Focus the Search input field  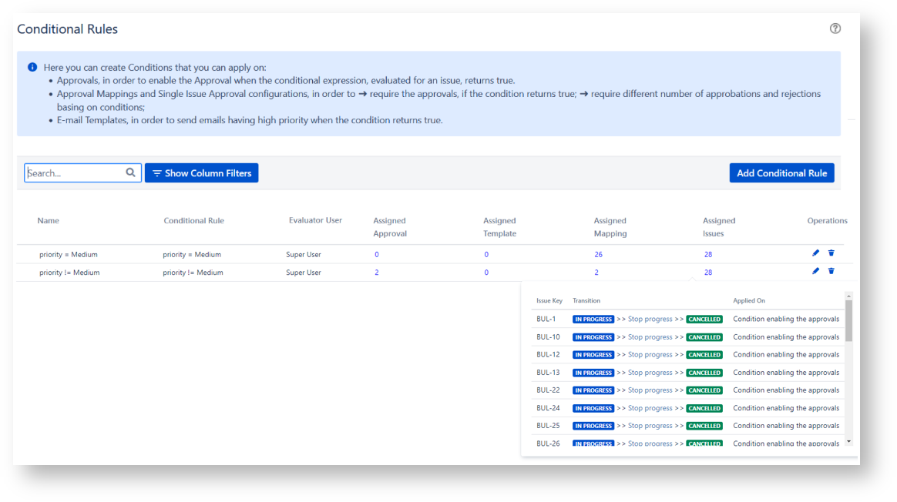[74, 173]
